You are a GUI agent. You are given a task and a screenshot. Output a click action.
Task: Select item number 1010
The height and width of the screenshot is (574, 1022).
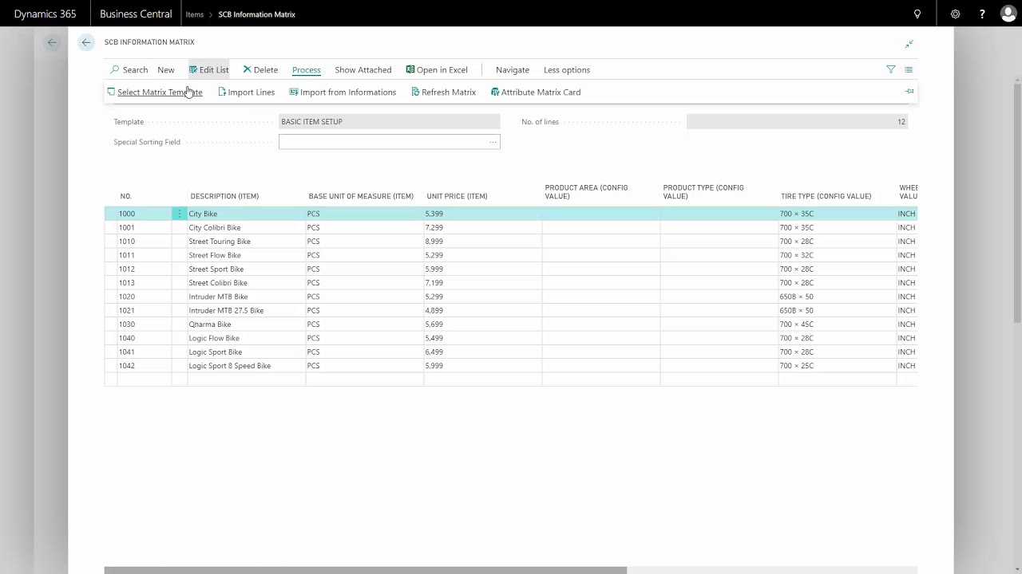[127, 242]
